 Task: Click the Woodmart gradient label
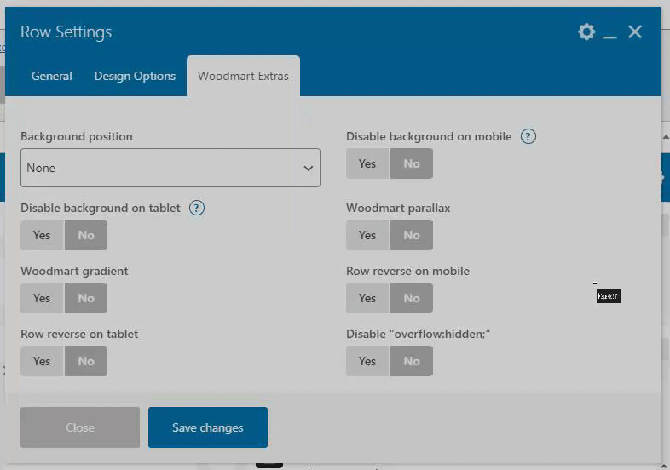[74, 271]
